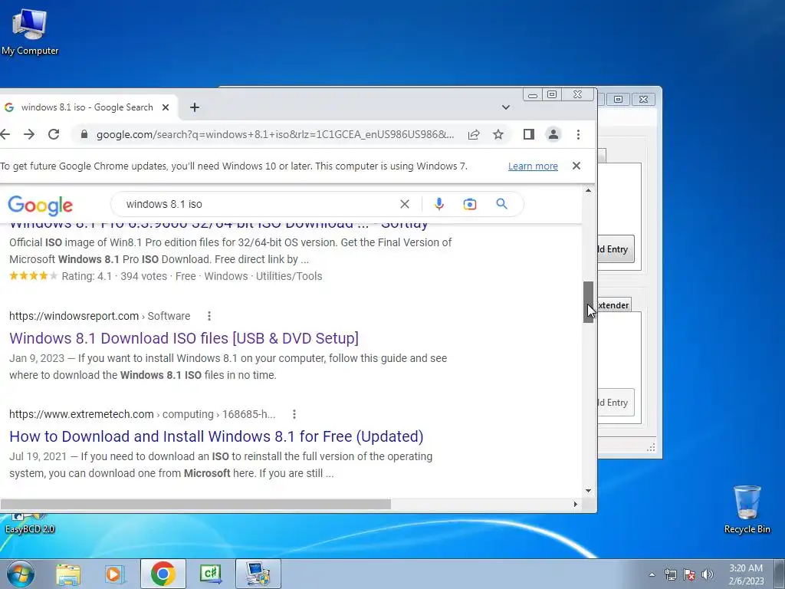
Task: Open the Action Center flag icon
Action: pos(689,574)
